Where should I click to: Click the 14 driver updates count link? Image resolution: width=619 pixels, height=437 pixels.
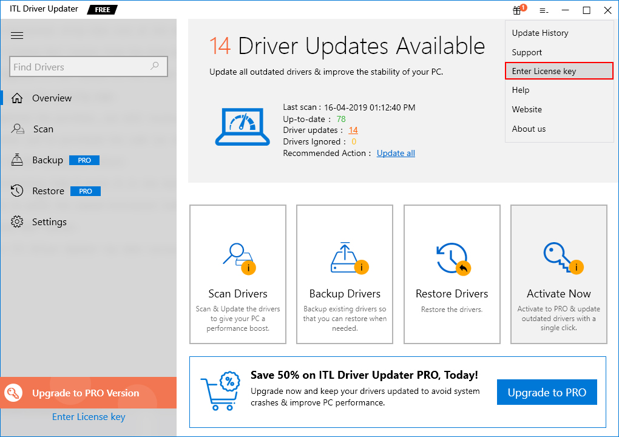tap(353, 130)
